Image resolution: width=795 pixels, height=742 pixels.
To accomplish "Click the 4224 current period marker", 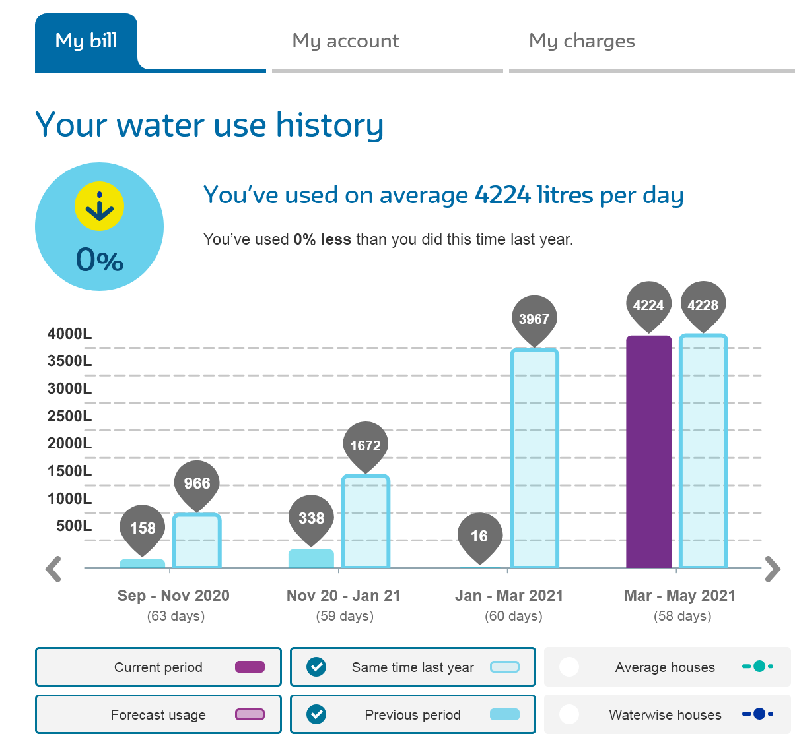I will [648, 305].
